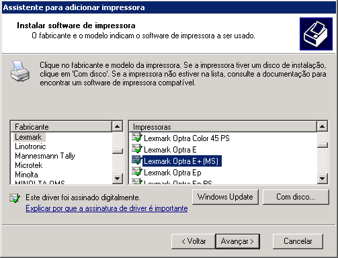Click the signed driver icon beside Lexmark Optra Color 45 PS
The height and width of the screenshot is (258, 338).
pyautogui.click(x=137, y=137)
